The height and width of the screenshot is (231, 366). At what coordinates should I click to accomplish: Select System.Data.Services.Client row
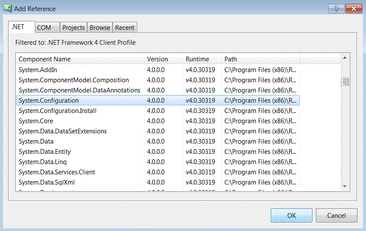(158, 172)
